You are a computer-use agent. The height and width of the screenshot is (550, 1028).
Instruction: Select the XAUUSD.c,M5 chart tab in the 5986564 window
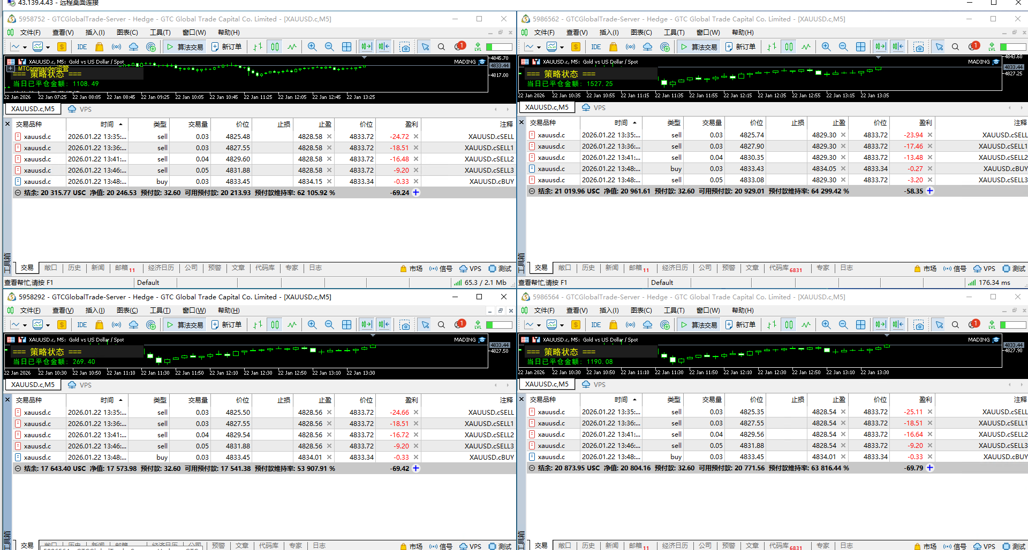547,384
